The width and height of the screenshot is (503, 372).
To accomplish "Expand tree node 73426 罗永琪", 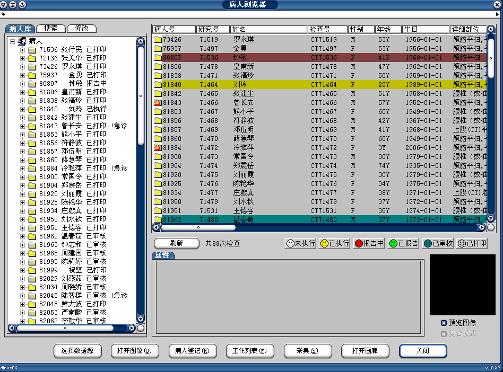I will pyautogui.click(x=22, y=67).
